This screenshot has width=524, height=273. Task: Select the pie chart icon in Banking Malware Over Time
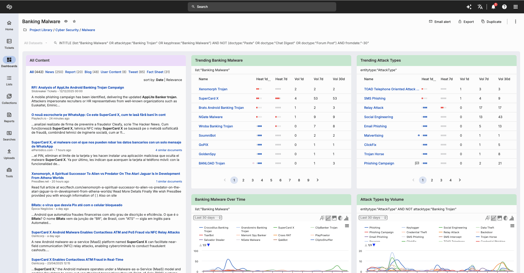(340, 218)
